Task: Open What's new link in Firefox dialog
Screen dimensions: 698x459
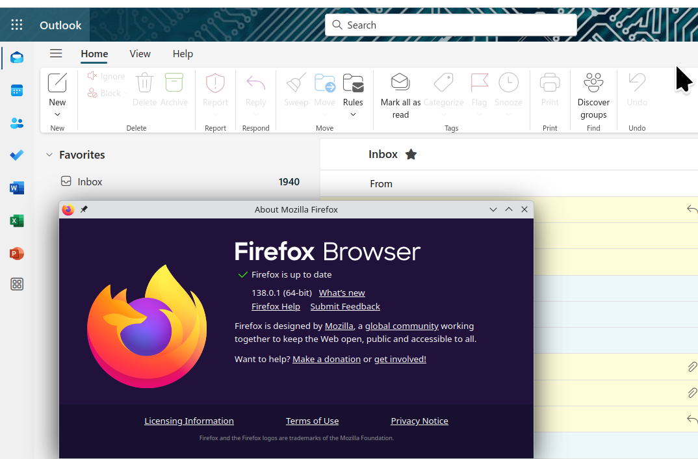Action: [342, 293]
